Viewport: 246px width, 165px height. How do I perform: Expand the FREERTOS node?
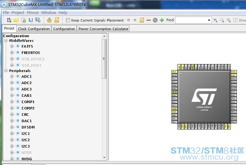point(12,52)
